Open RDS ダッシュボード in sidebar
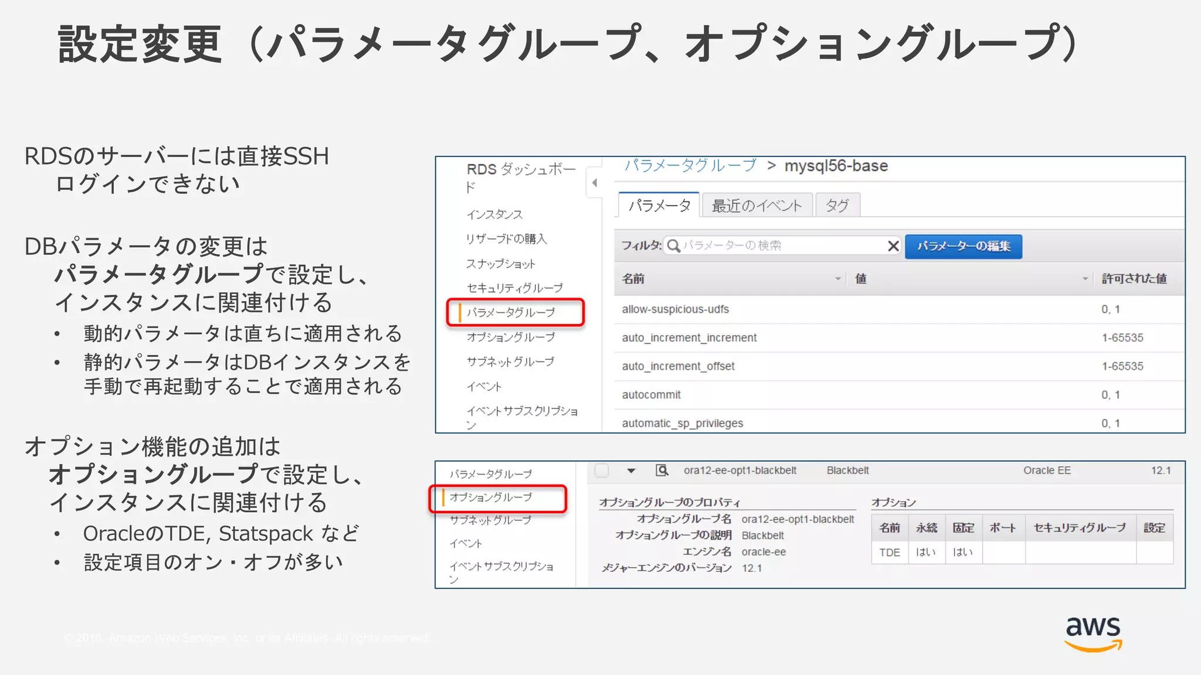Image resolution: width=1201 pixels, height=675 pixels. coord(521,178)
